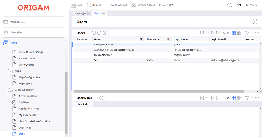Click the Save icon in top toolbar
Image resolution: width=262 pixels, height=137 pixels.
coord(73,5)
